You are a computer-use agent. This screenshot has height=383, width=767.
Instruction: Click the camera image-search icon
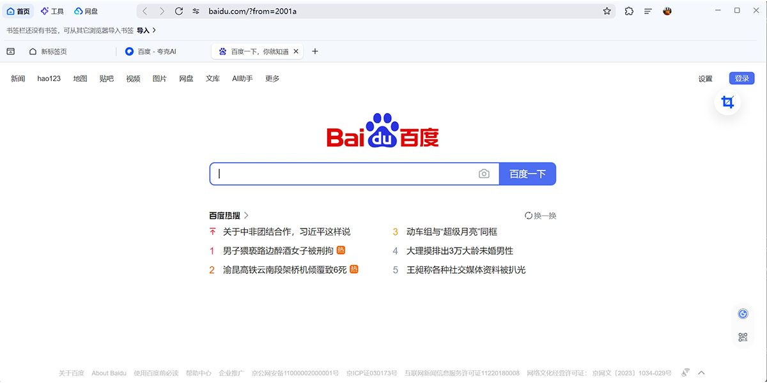[484, 174]
